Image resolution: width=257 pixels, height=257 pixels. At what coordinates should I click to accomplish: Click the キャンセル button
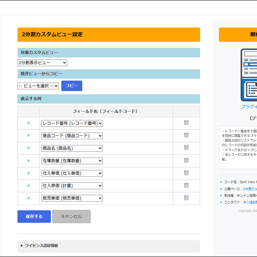tap(72, 216)
